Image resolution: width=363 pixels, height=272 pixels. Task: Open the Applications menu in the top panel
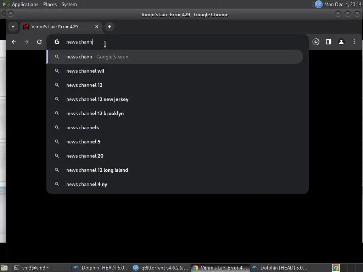pos(25,4)
